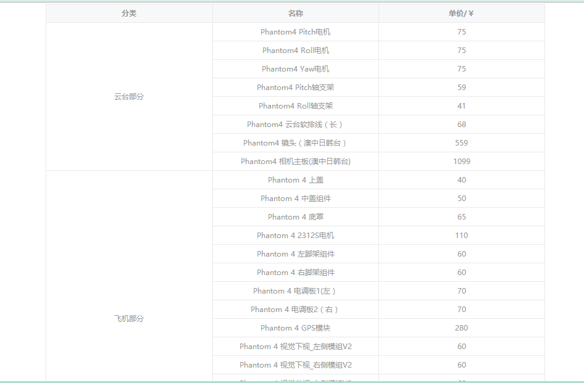This screenshot has width=584, height=383.
Task: Select price 65 for Phantom 4 底罩
Action: (462, 217)
